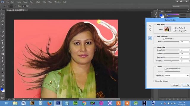Open the View mode thumbnail dropdown

(167, 29)
